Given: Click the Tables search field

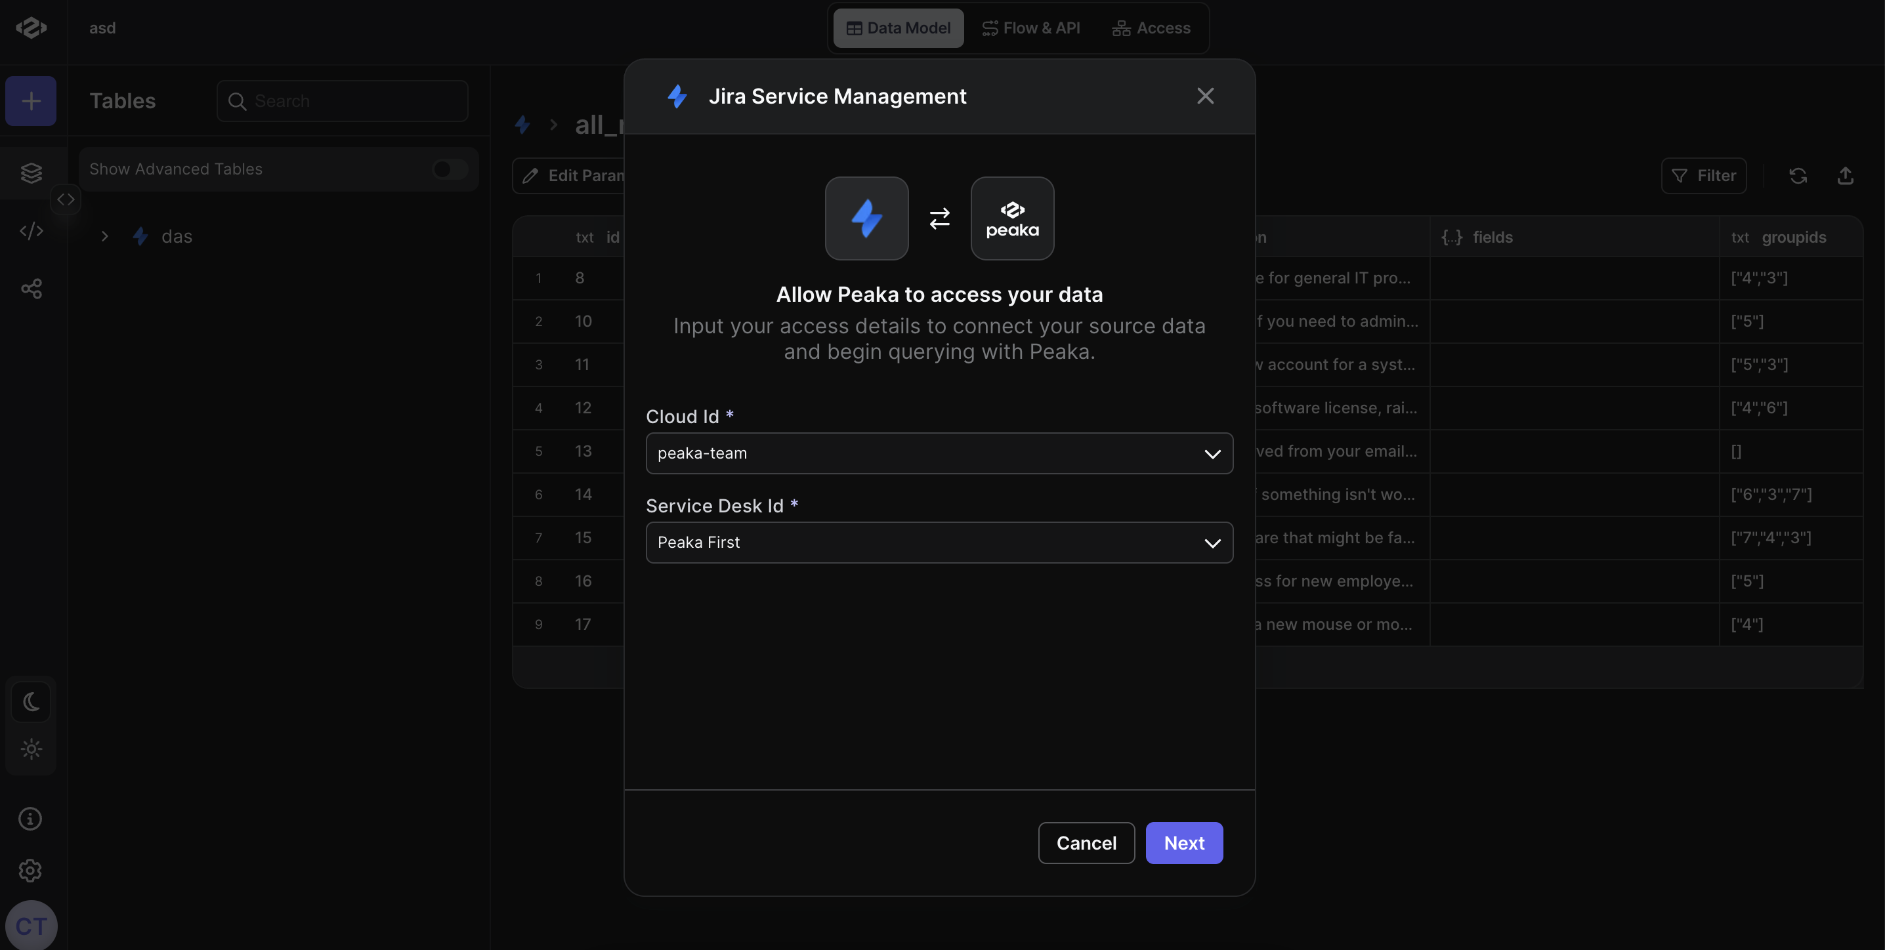Looking at the screenshot, I should (343, 101).
